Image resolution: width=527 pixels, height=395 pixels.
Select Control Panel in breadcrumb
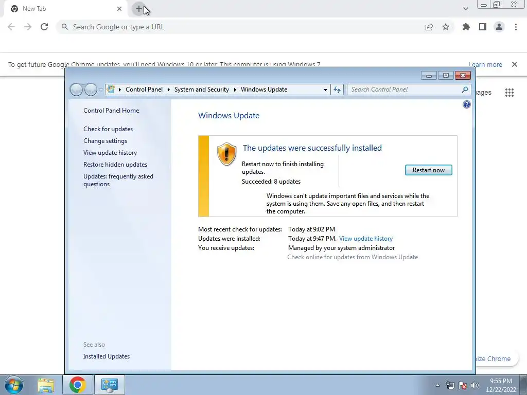[144, 89]
